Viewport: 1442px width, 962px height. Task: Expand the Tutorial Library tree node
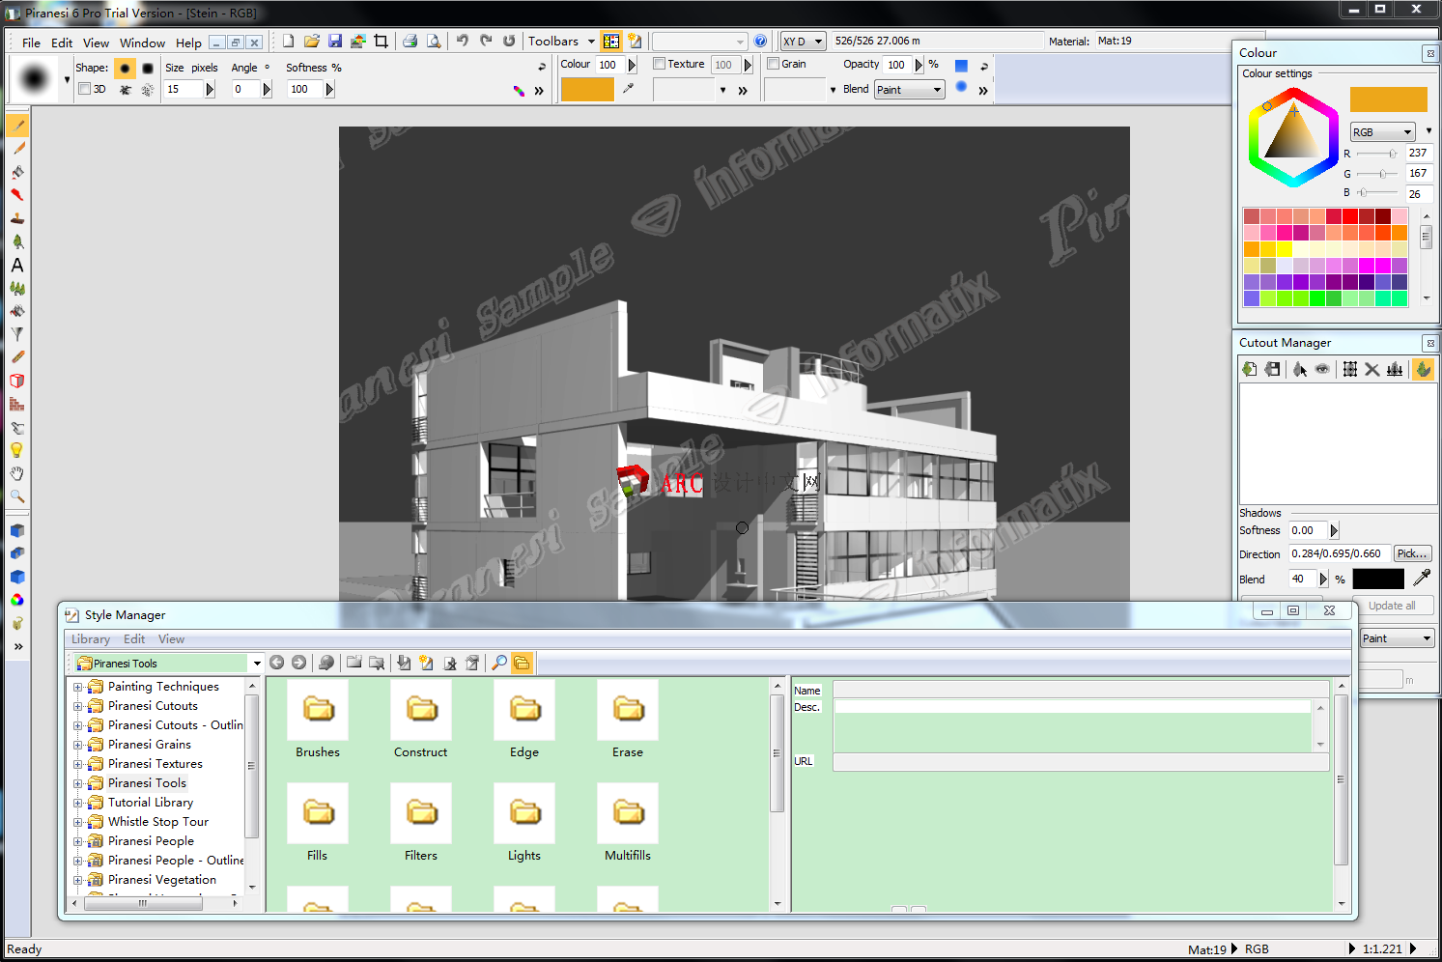78,804
